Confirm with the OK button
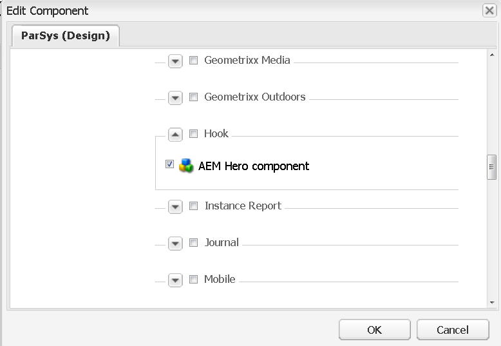Image resolution: width=501 pixels, height=346 pixels. (374, 330)
